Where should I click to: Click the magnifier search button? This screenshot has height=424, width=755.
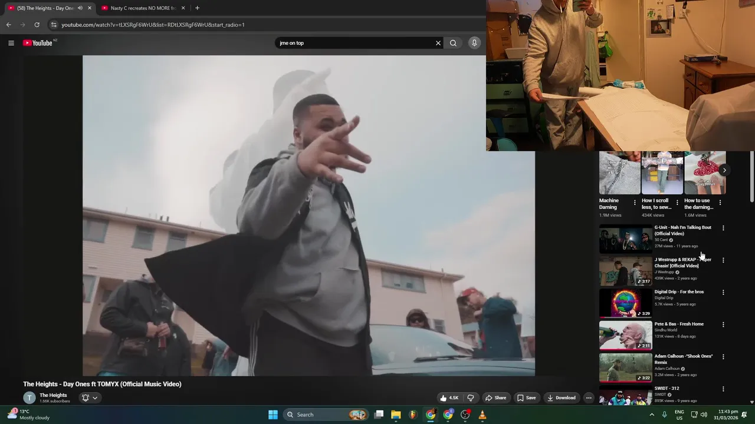click(453, 43)
